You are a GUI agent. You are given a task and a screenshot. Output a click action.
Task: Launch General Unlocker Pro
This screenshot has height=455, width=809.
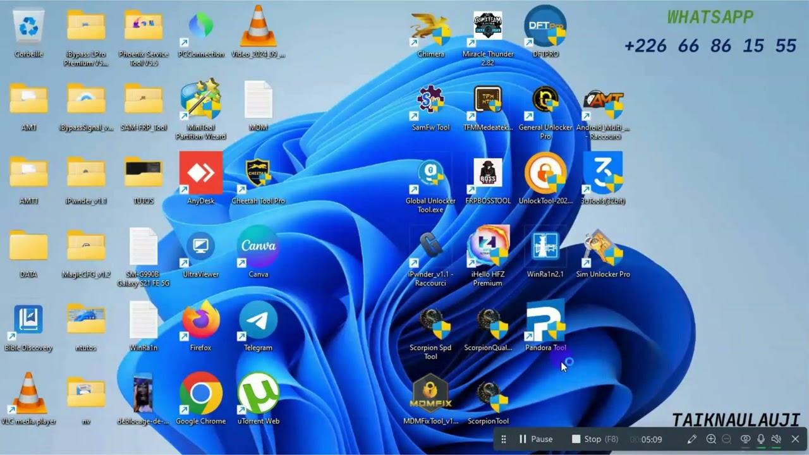[x=545, y=101]
